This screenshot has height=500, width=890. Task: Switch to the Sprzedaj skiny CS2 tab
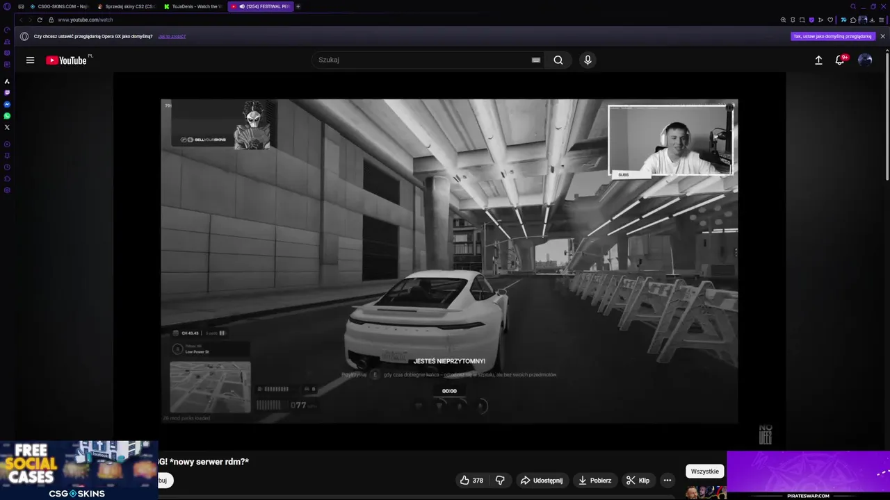[x=126, y=6]
